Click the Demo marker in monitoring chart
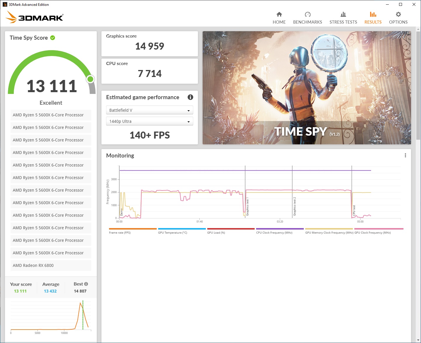Screen dimensions: 421x343 click(x=122, y=212)
